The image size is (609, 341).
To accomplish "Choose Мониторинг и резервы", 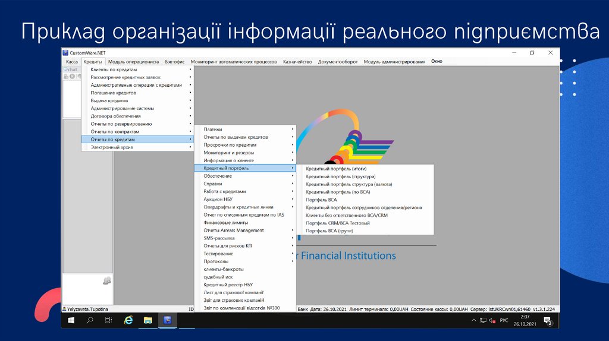I will tap(245, 153).
